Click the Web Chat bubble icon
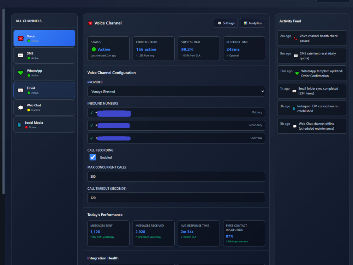353x265 pixels. click(21, 107)
